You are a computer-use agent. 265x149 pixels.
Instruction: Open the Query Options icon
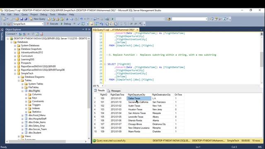87,24
